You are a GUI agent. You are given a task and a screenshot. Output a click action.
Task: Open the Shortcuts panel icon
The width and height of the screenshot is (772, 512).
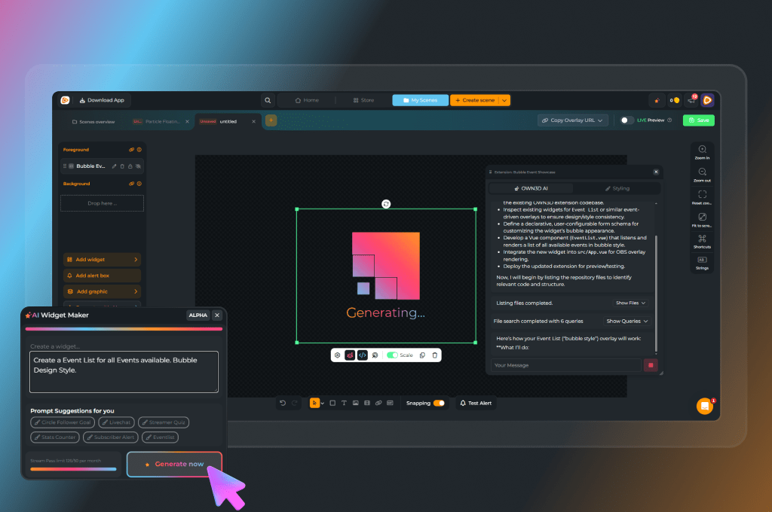[x=702, y=239]
